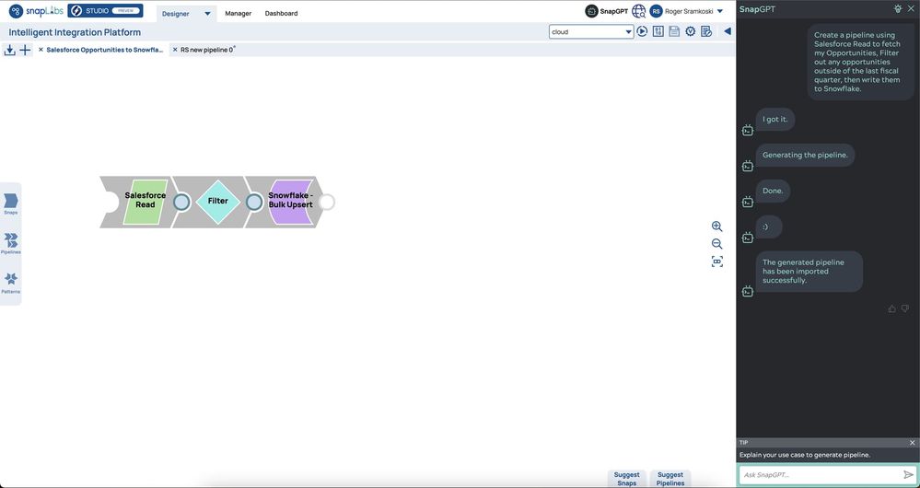Save the pipeline with disk icon
The image size is (920, 488).
[674, 31]
